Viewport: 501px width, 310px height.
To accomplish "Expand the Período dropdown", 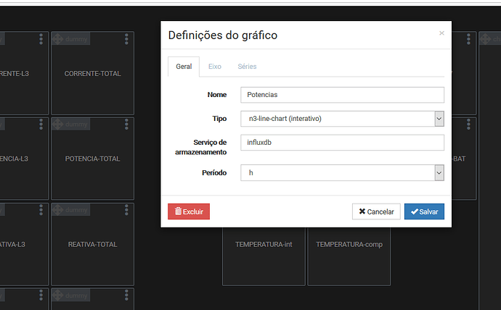I will pyautogui.click(x=341, y=173).
